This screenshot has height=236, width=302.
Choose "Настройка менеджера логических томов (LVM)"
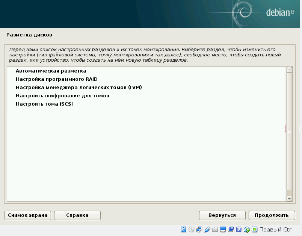tap(79, 87)
